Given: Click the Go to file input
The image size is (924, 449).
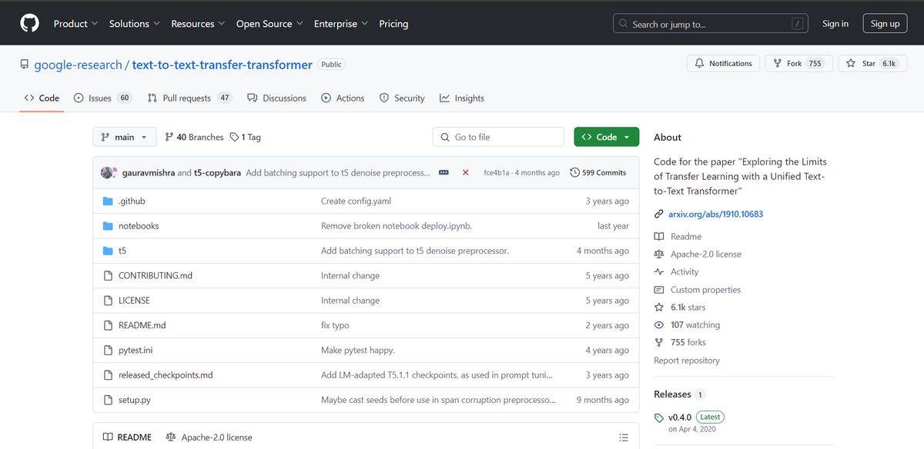Looking at the screenshot, I should point(498,138).
